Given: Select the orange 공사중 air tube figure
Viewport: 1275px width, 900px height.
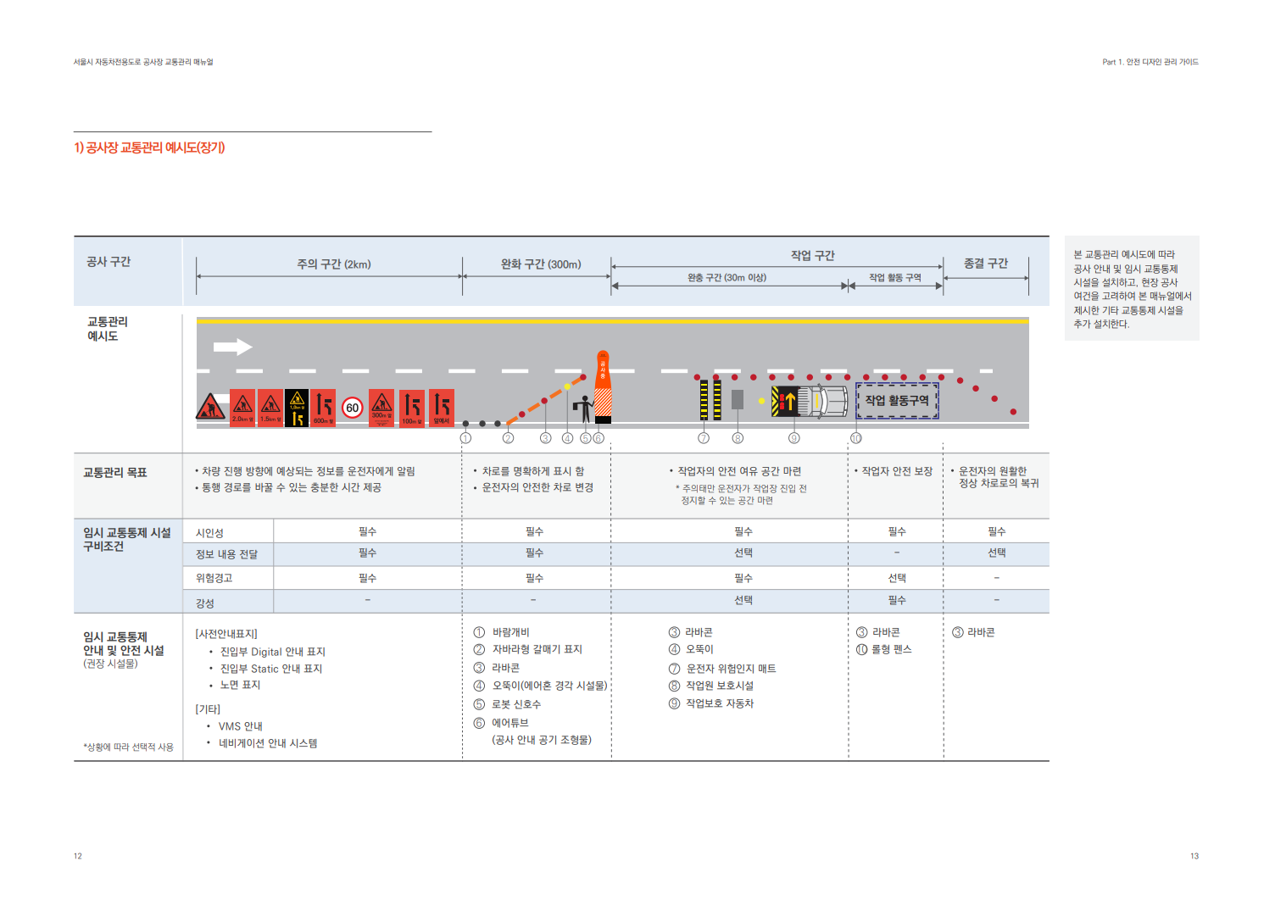Looking at the screenshot, I should [x=603, y=386].
